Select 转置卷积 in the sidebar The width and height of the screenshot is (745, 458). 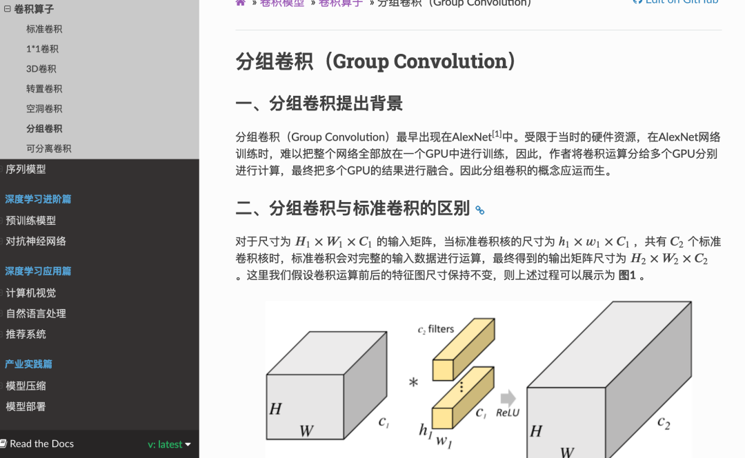(x=44, y=89)
